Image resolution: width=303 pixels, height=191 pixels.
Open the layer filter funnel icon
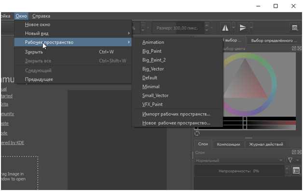click(290, 160)
